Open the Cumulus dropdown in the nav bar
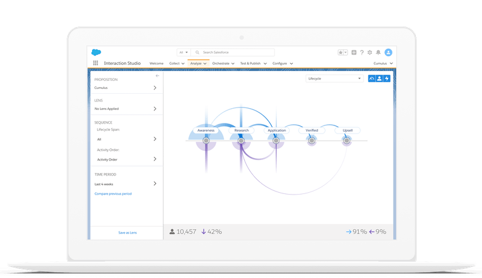Screen dimensions: 482x278 point(383,63)
